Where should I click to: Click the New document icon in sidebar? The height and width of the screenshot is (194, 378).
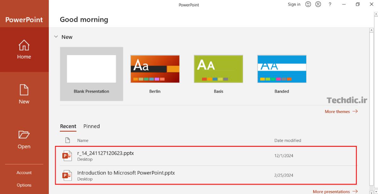click(24, 90)
